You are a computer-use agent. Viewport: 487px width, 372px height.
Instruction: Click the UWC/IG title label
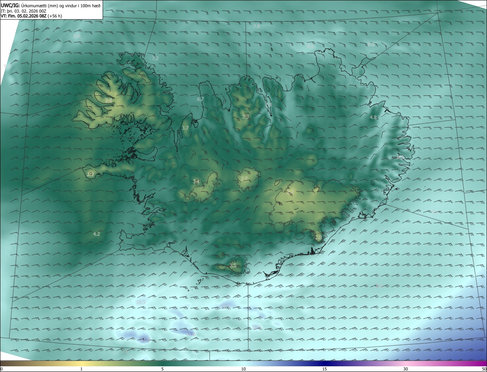10,6
